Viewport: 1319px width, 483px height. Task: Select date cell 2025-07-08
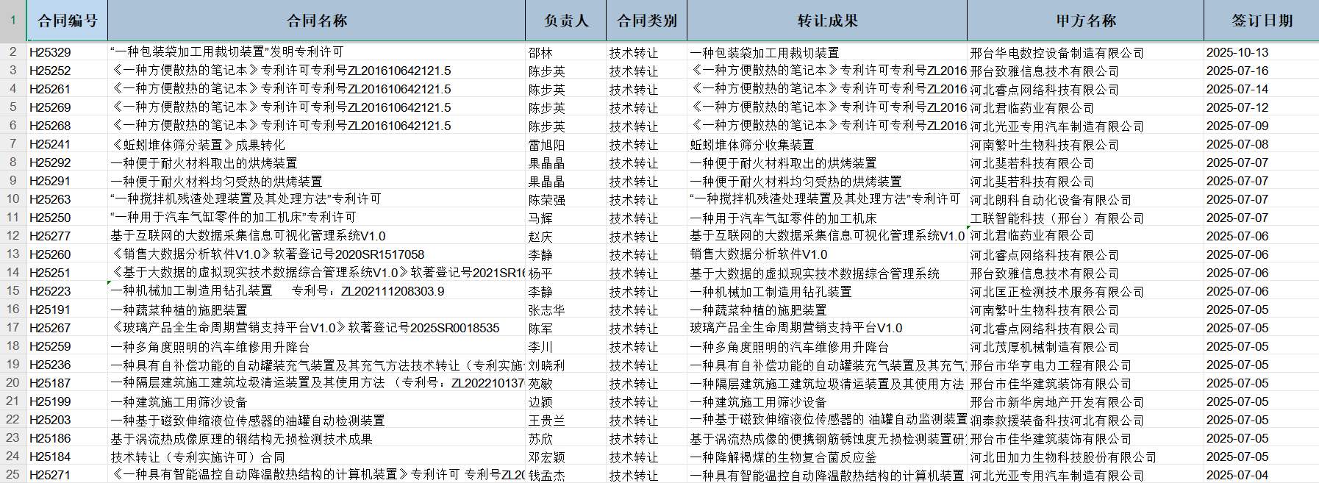pyautogui.click(x=1262, y=144)
